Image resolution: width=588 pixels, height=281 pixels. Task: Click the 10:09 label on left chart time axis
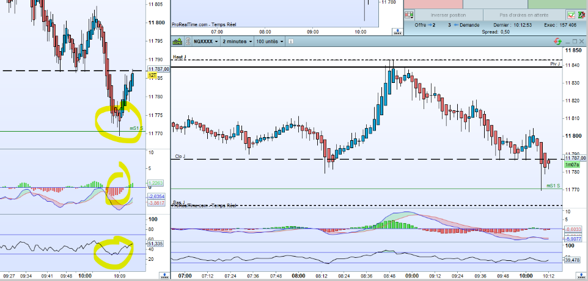pos(120,276)
